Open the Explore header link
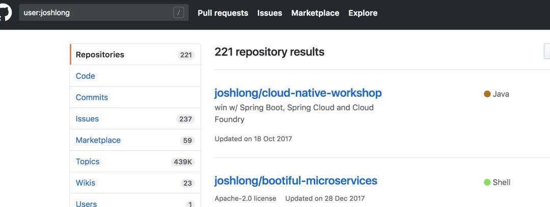The width and height of the screenshot is (550, 207). click(363, 13)
